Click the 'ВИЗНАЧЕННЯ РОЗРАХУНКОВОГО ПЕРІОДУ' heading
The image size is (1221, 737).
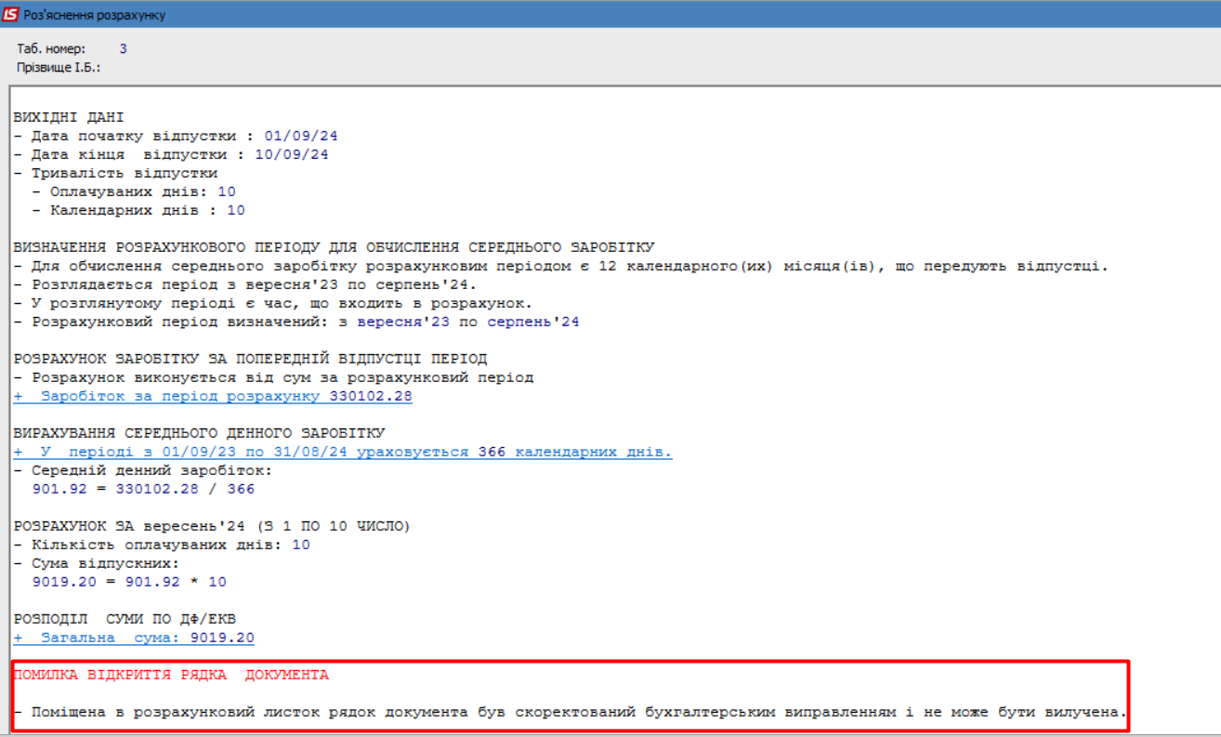point(334,248)
